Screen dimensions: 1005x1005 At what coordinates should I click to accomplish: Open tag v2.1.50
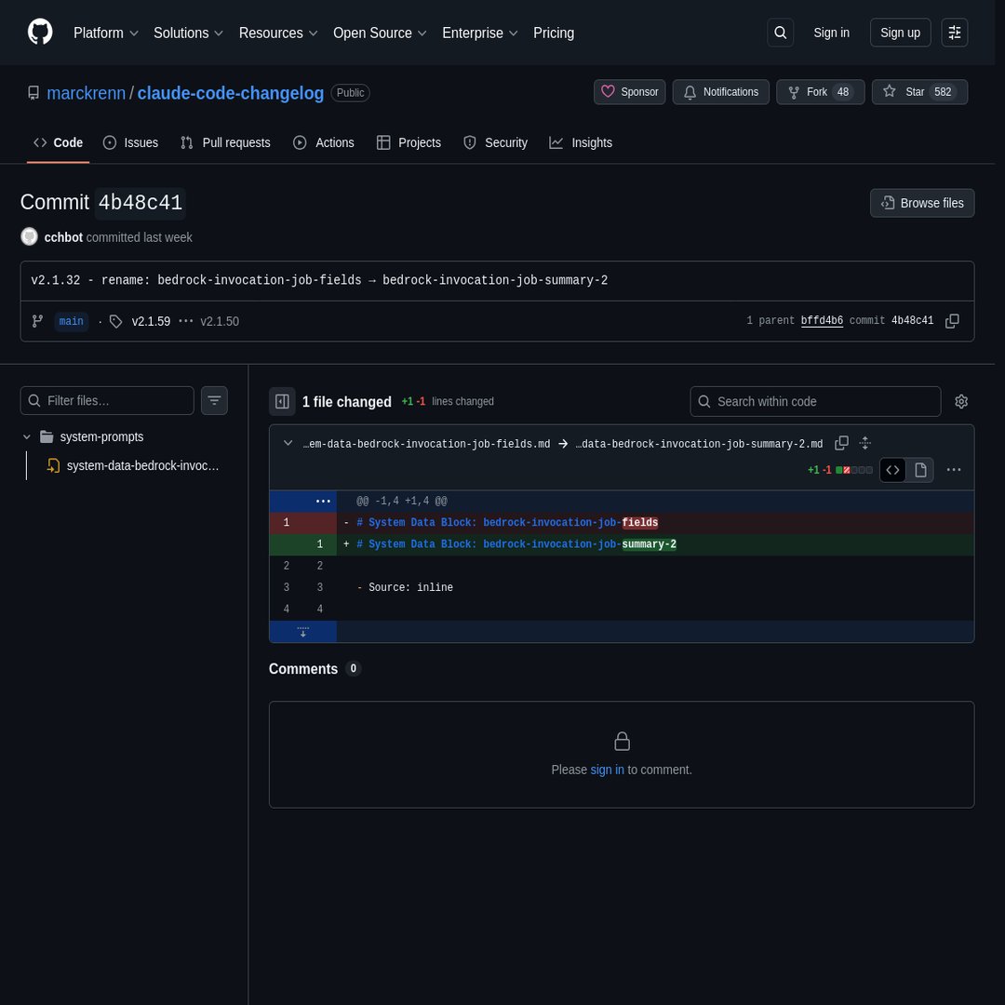(220, 321)
